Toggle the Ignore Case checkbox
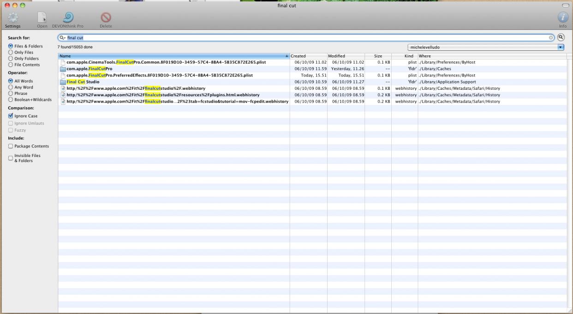573x314 pixels. pos(11,116)
